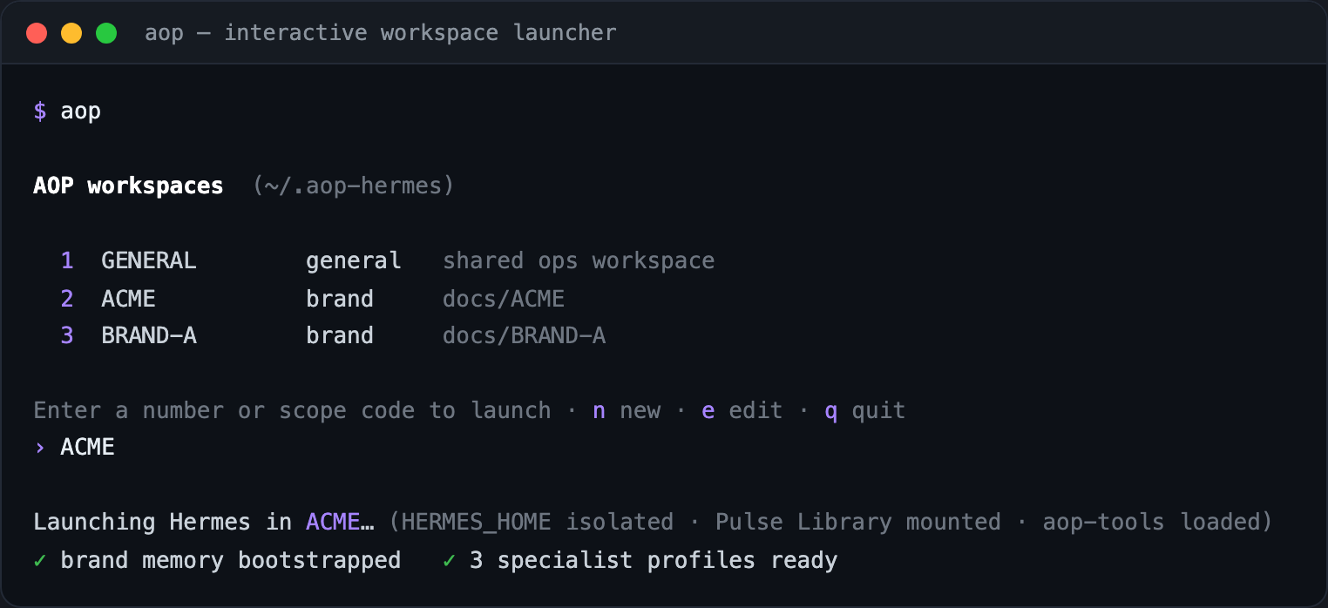Click the 'Pulse Library mounted' status text
The height and width of the screenshot is (608, 1328).
click(858, 523)
